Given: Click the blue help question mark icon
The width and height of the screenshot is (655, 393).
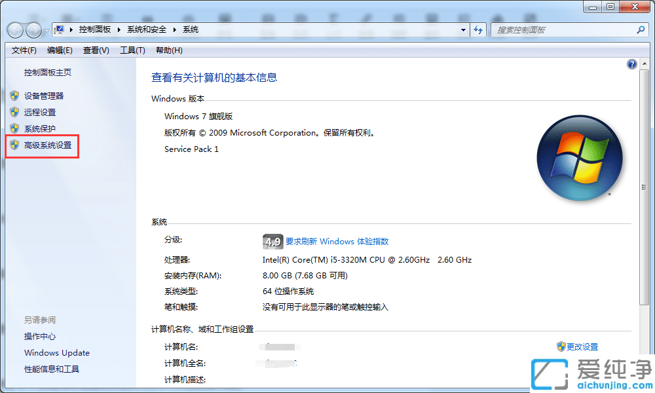Looking at the screenshot, I should (631, 64).
